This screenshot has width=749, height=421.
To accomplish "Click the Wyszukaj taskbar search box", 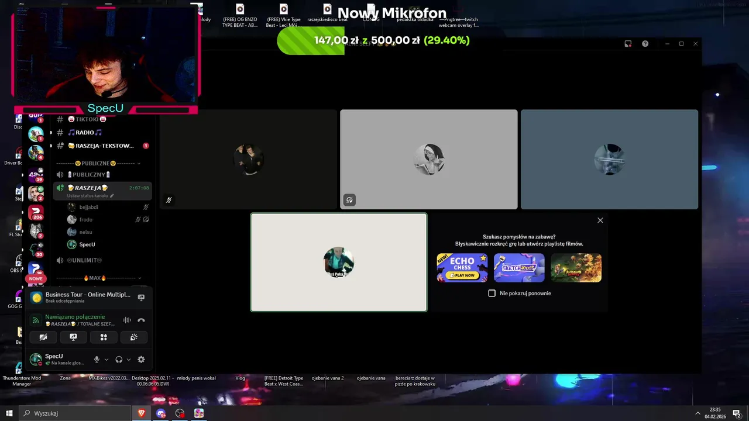I will 75,413.
